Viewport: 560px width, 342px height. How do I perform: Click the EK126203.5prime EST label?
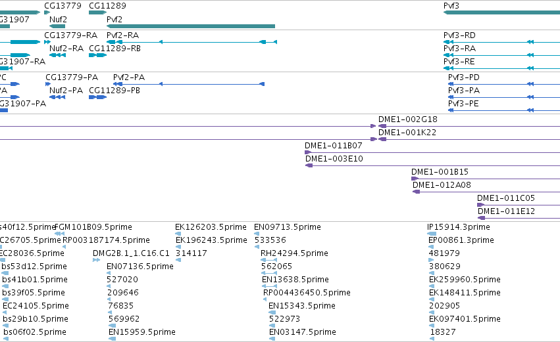pos(211,227)
